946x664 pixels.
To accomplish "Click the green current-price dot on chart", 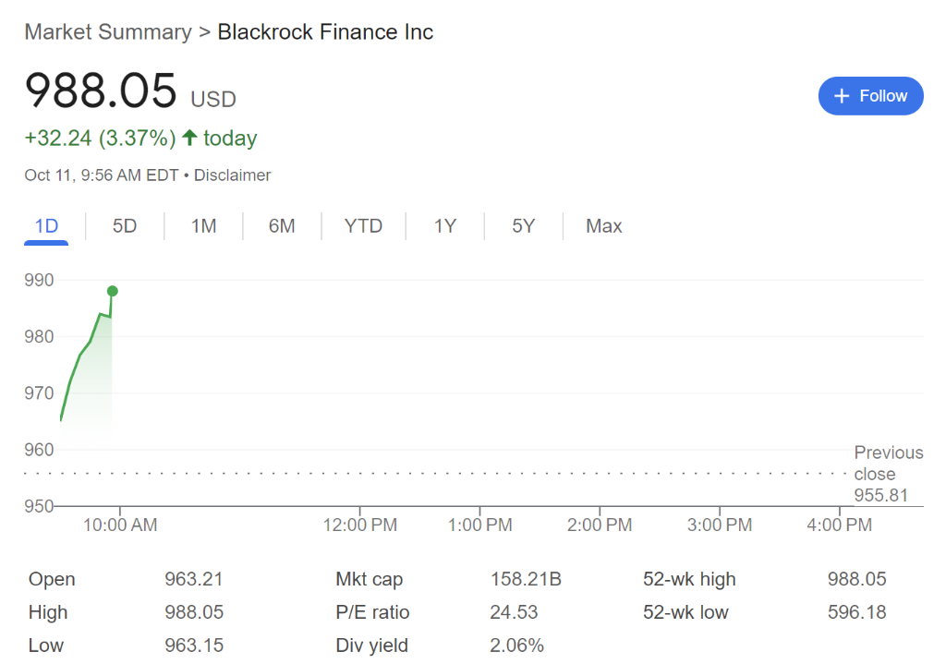I will click(113, 291).
